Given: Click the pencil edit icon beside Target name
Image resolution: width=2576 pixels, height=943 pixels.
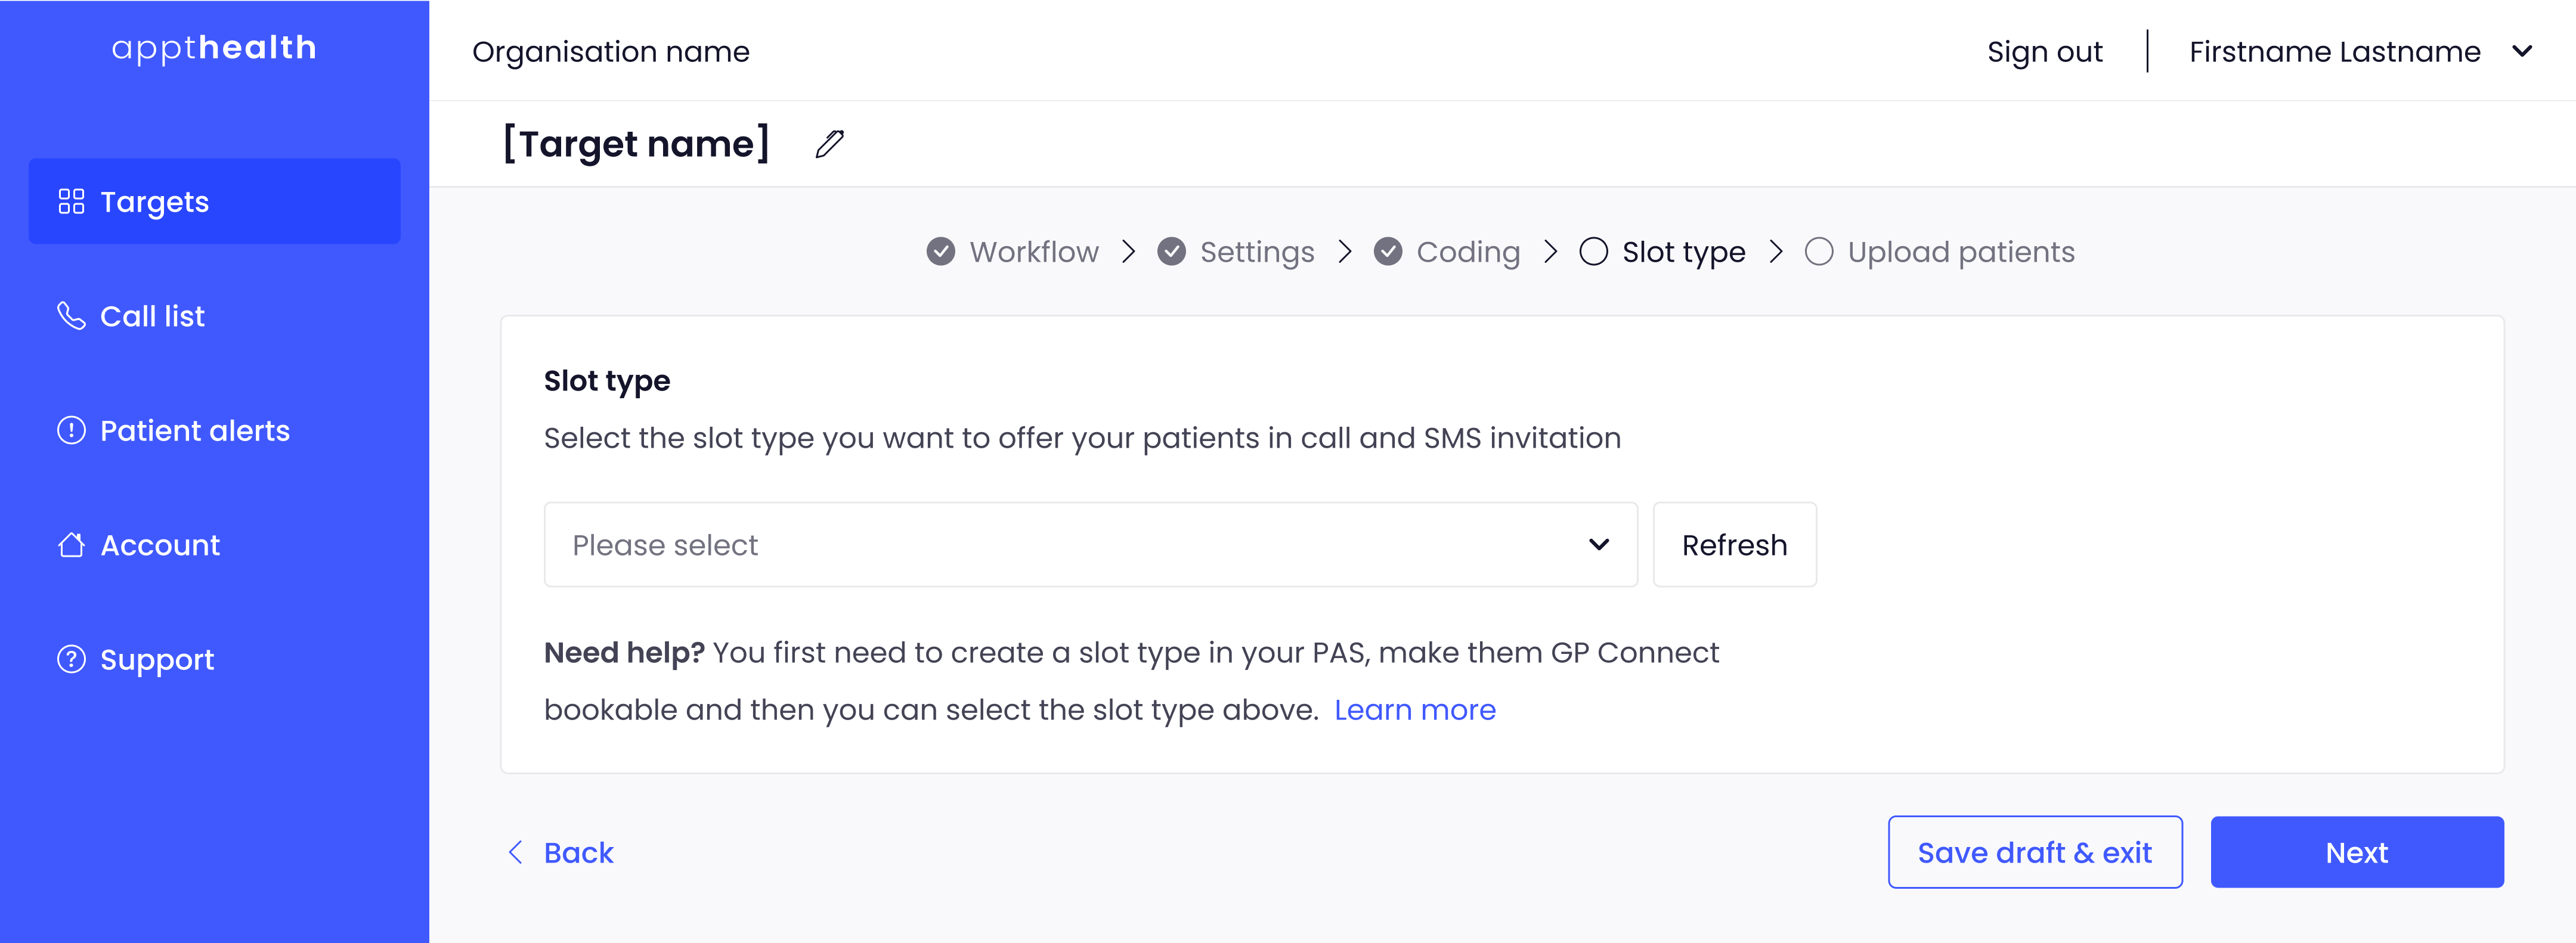Looking at the screenshot, I should 829,144.
